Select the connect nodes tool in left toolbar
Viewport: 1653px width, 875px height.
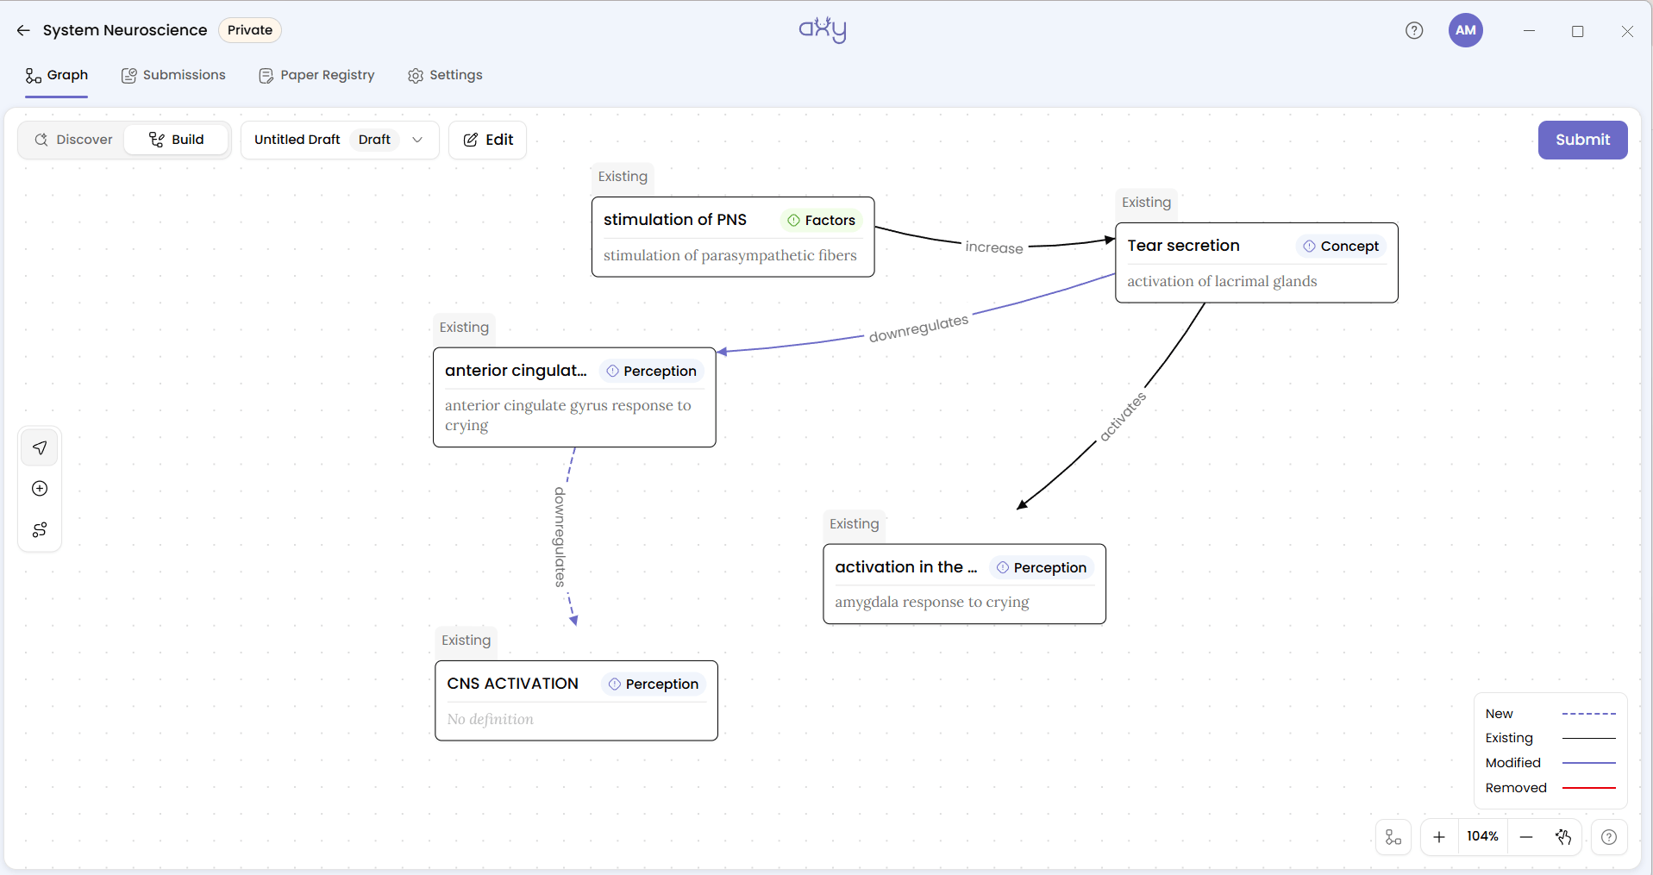point(40,529)
